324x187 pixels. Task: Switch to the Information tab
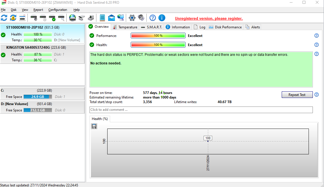pyautogui.click(x=178, y=27)
